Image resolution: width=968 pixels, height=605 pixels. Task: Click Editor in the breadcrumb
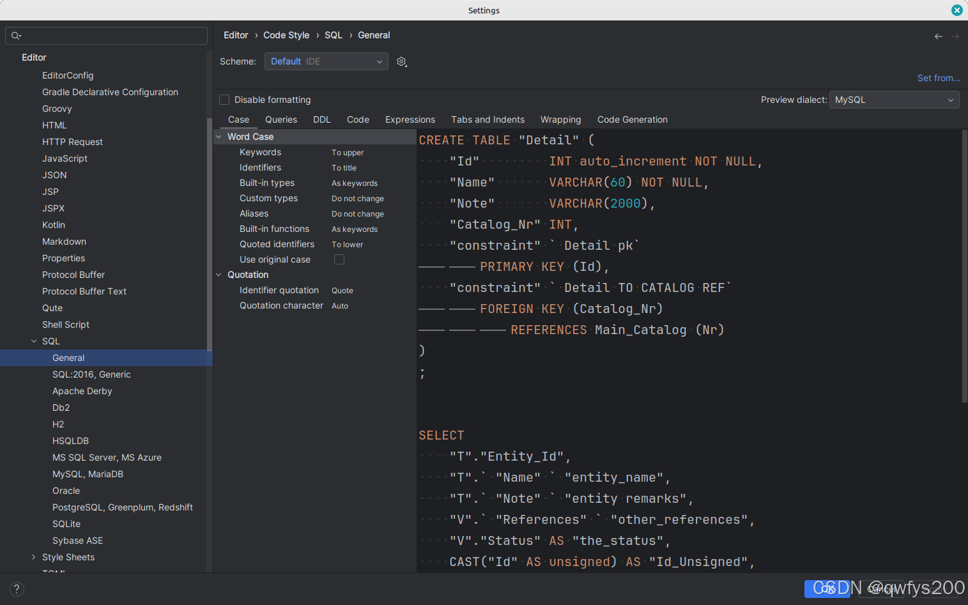[236, 35]
